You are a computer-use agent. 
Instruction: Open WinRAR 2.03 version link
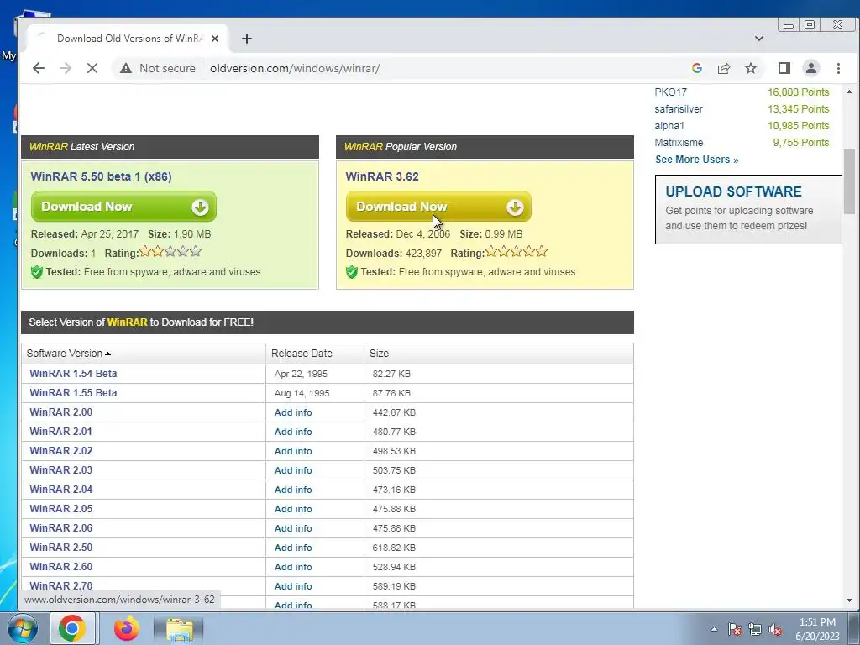(x=60, y=470)
